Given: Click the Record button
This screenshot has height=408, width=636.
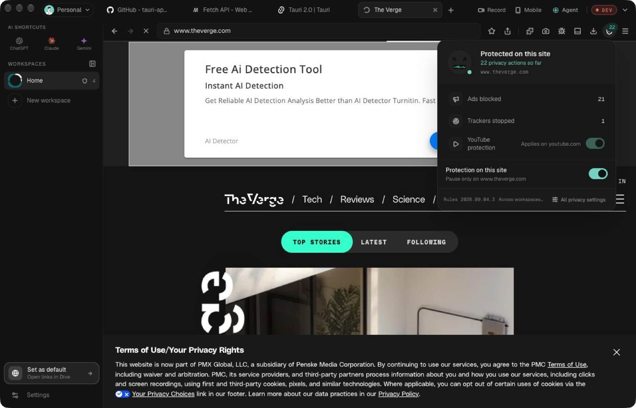Looking at the screenshot, I should coord(492,10).
